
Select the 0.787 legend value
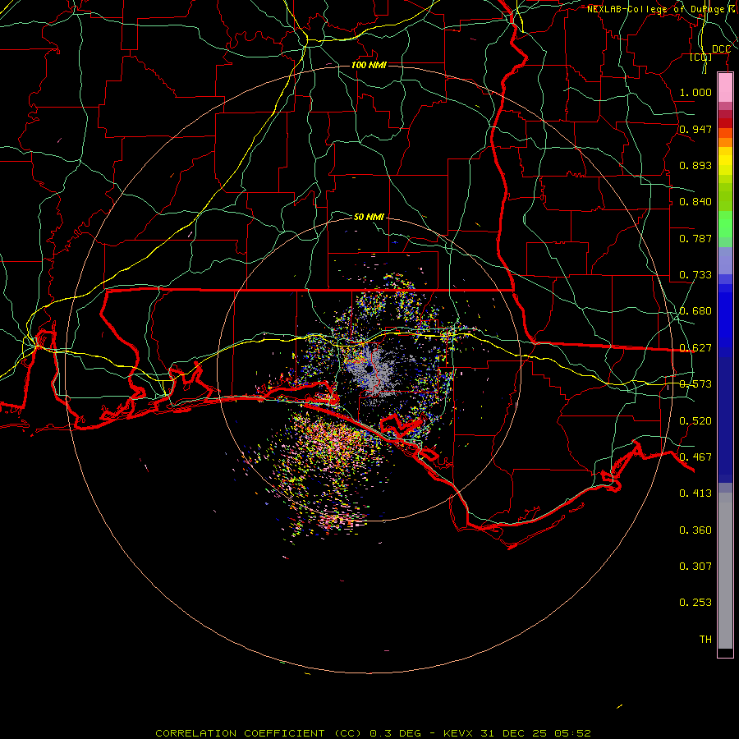point(695,238)
